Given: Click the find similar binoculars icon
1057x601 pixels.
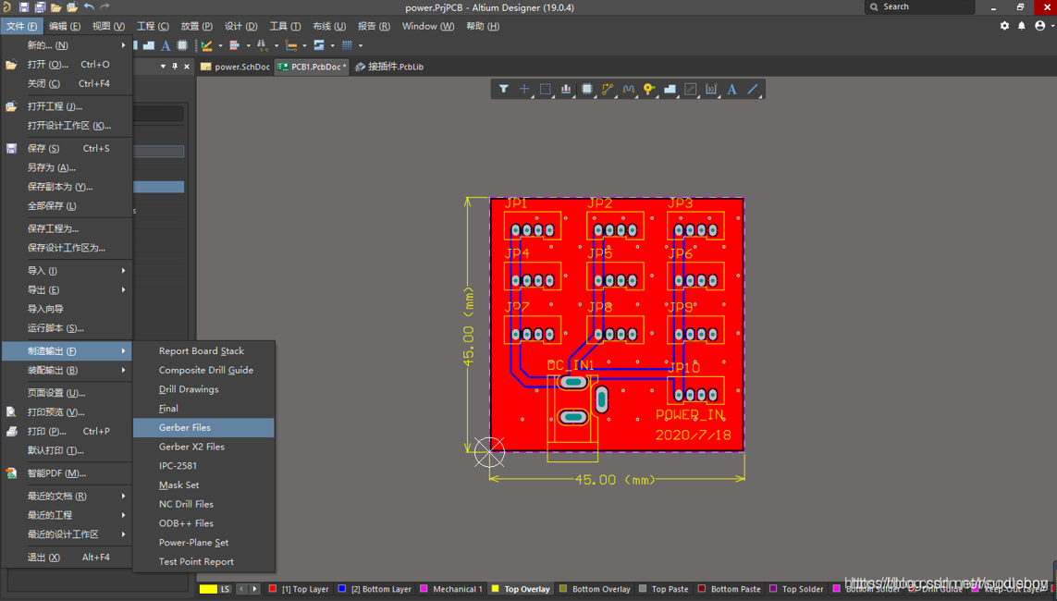Looking at the screenshot, I should [x=263, y=45].
